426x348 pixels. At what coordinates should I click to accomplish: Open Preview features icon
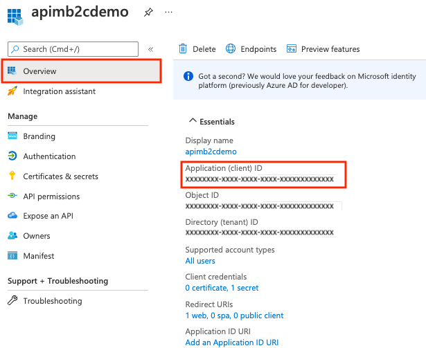click(x=292, y=49)
